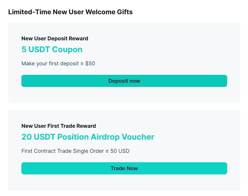Click the New User First Trade Reward label

pos(59,126)
